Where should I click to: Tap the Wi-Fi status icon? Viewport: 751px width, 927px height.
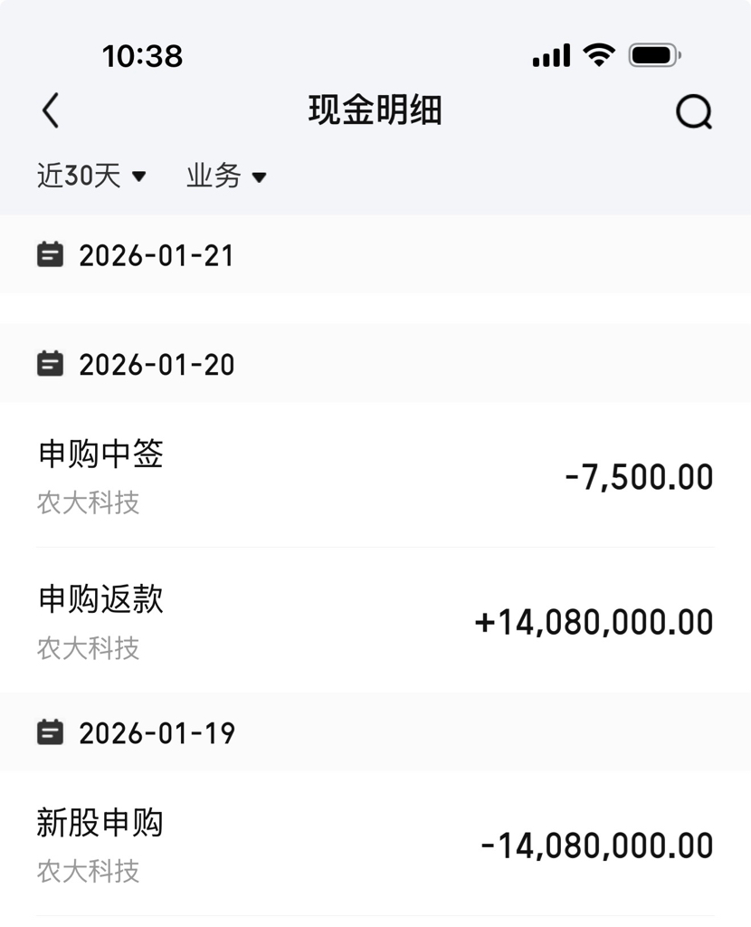coord(599,55)
